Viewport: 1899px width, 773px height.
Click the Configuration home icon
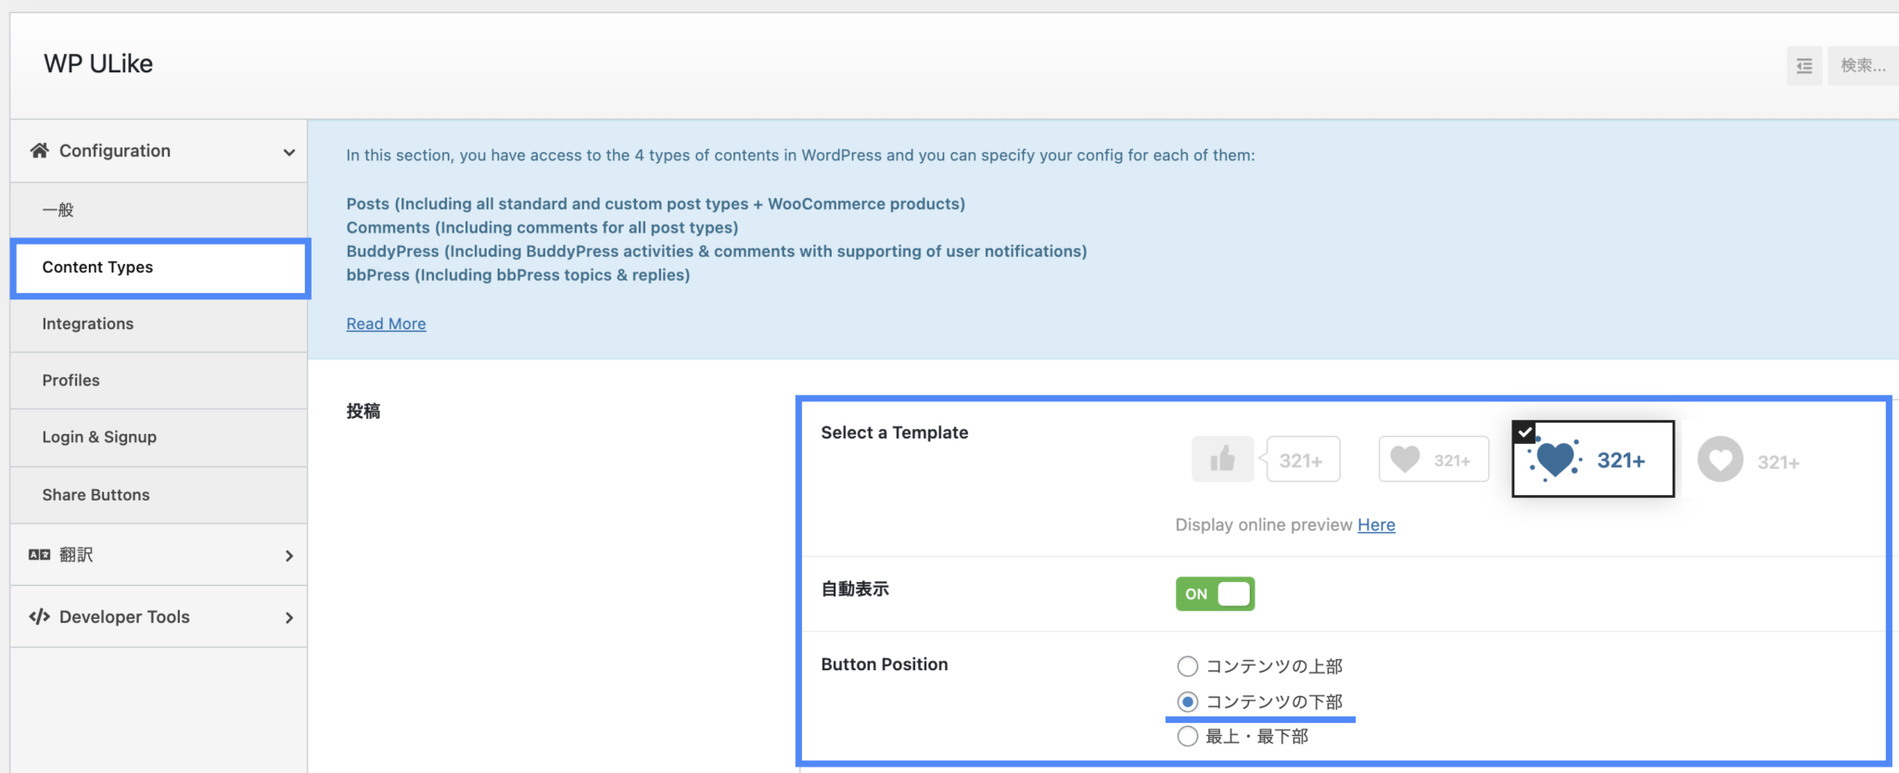[39, 150]
